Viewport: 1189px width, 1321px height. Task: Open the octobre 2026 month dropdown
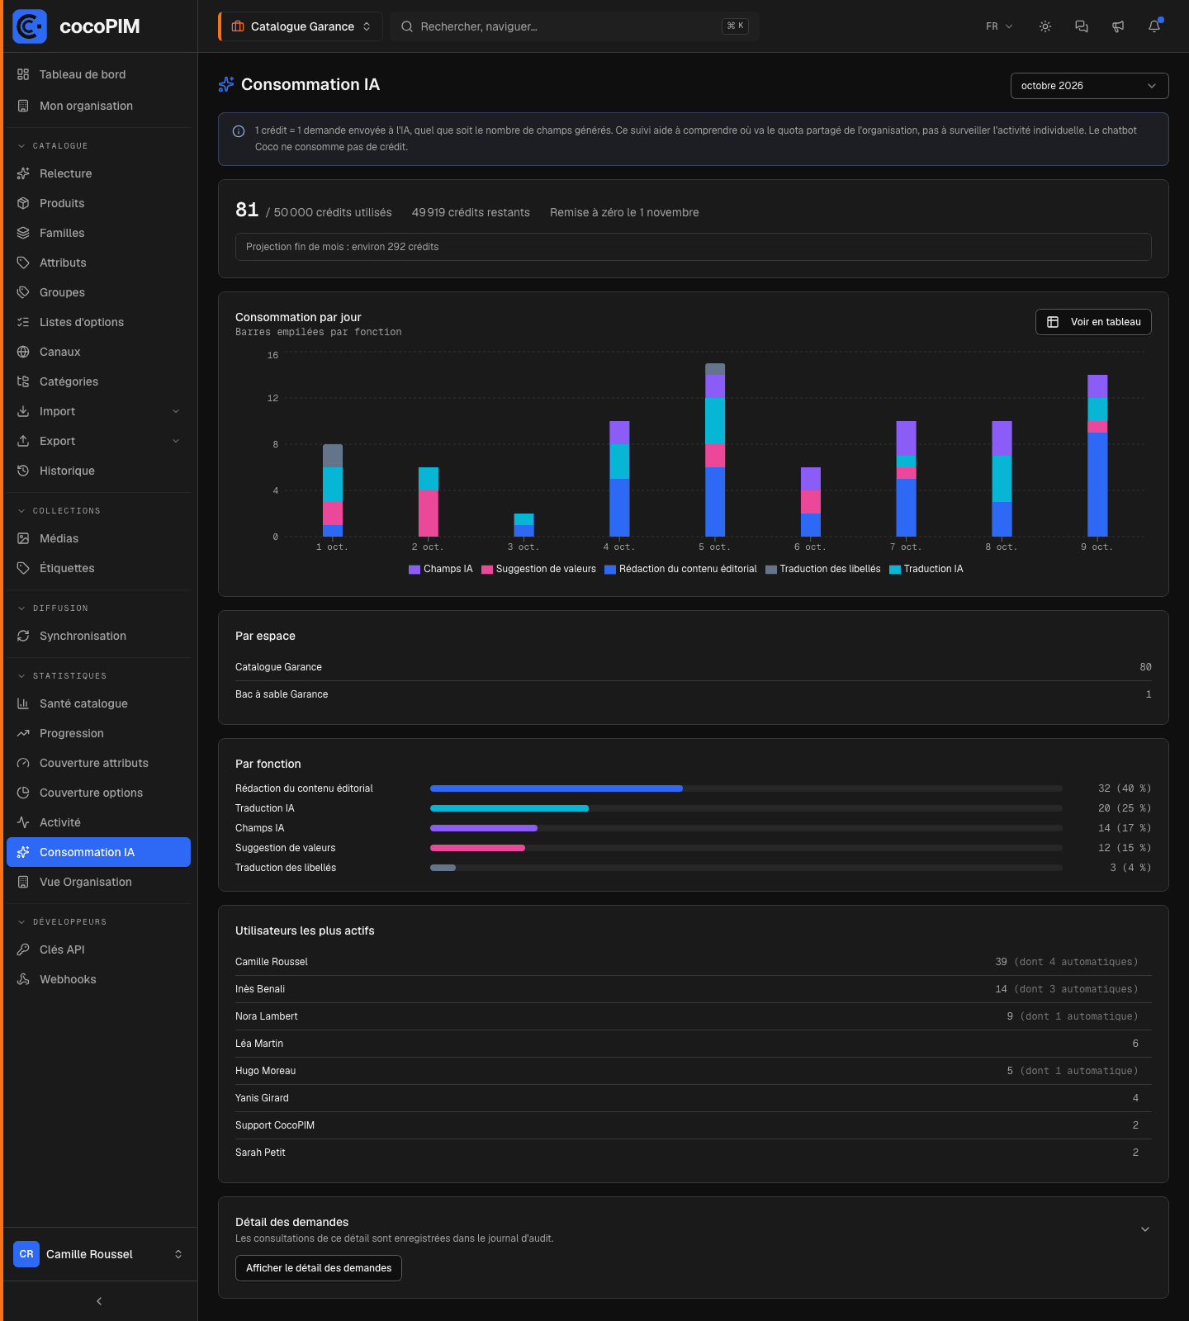click(1090, 86)
